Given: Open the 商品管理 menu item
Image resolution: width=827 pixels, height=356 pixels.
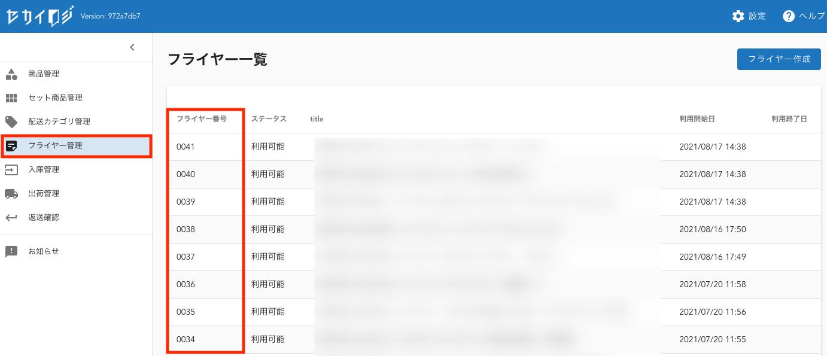Looking at the screenshot, I should (44, 74).
